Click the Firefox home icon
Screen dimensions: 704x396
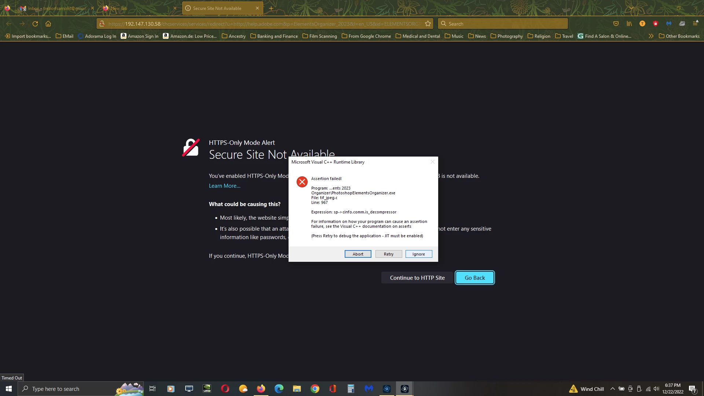(x=48, y=24)
